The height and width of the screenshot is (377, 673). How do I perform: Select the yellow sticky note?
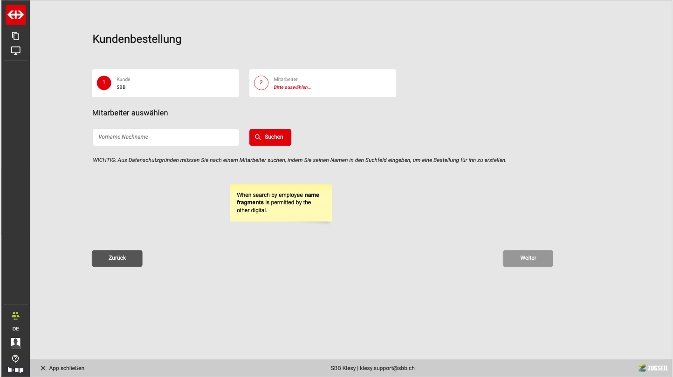pyautogui.click(x=281, y=202)
